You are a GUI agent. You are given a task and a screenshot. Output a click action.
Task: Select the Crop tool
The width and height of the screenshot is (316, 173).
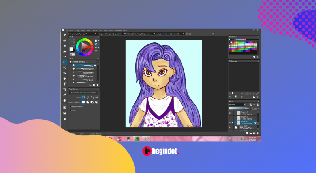(64, 89)
